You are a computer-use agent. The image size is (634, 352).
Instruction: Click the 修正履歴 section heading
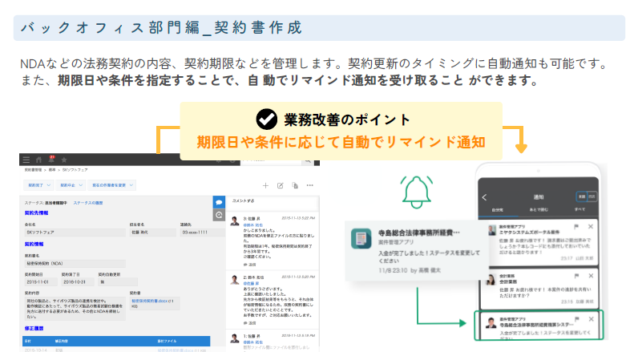[34, 329]
